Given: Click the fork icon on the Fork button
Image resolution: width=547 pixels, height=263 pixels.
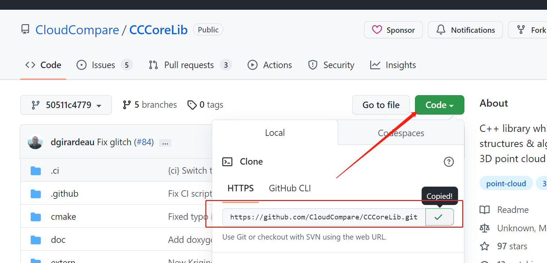Looking at the screenshot, I should point(521,30).
